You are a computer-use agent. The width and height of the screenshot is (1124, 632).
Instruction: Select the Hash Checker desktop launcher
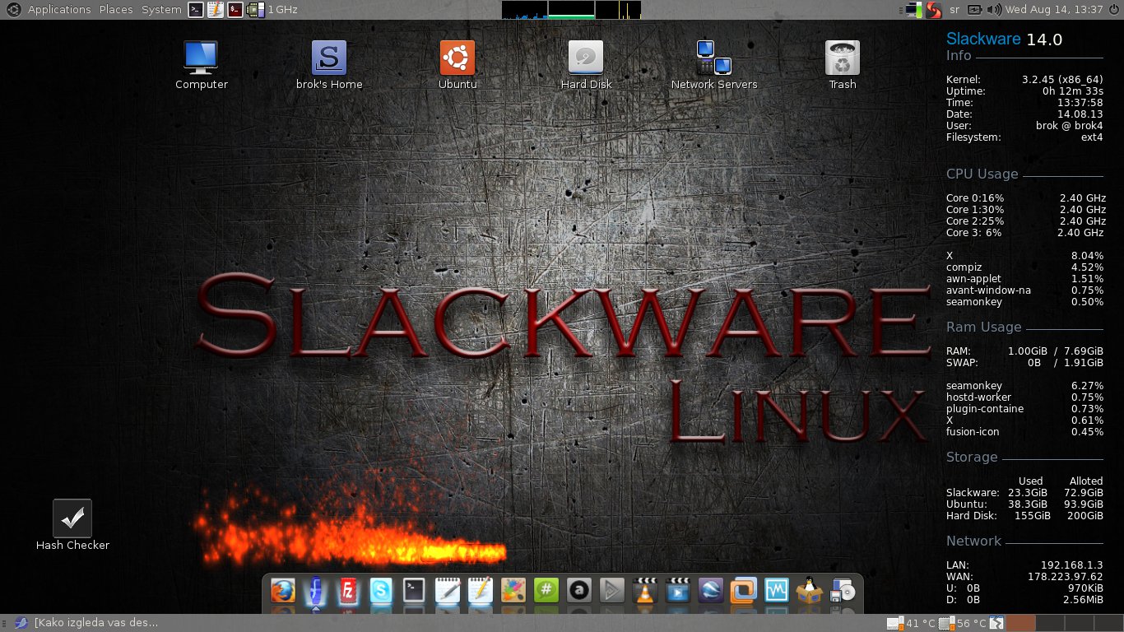click(x=72, y=525)
